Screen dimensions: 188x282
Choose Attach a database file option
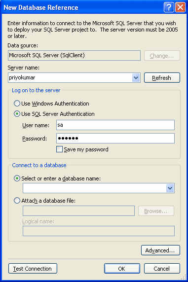(17, 201)
